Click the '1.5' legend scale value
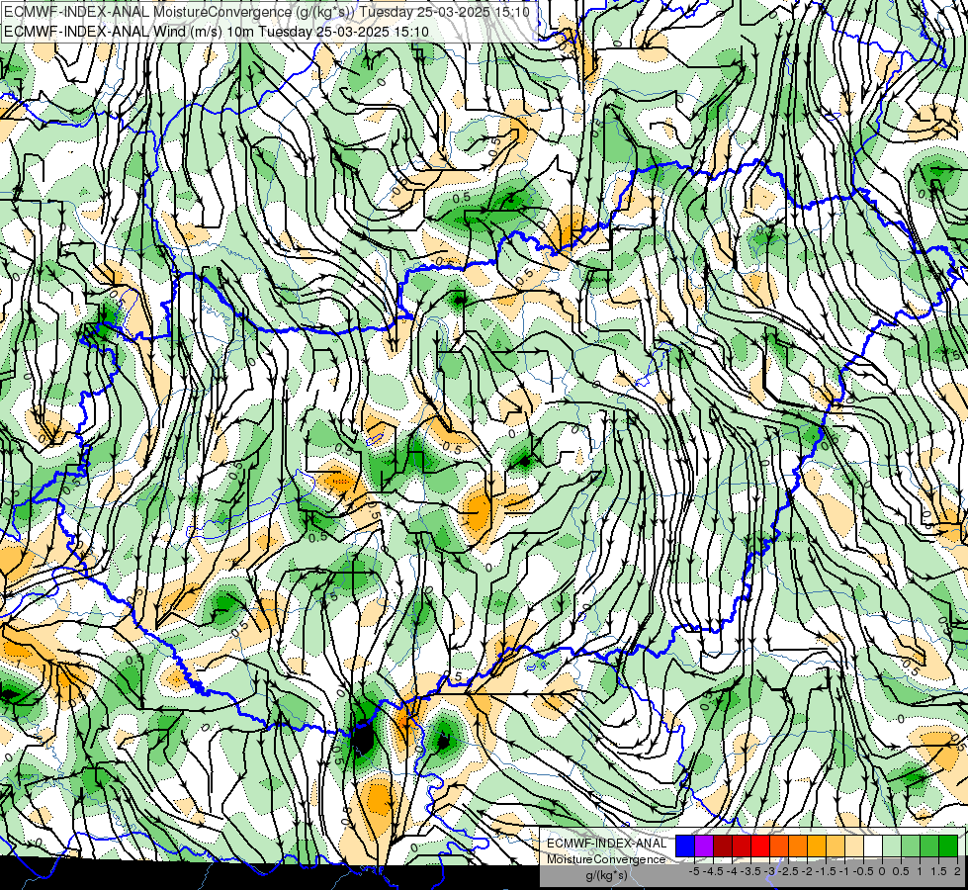The height and width of the screenshot is (890, 968). 938,871
